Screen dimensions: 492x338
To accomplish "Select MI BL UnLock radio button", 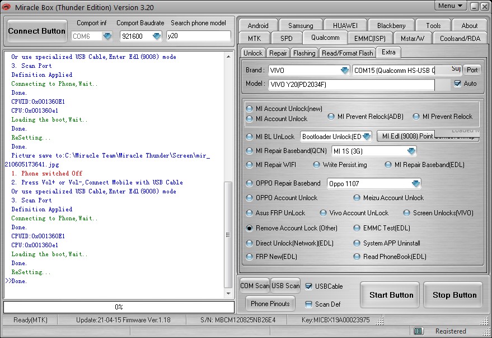I will pyautogui.click(x=250, y=137).
